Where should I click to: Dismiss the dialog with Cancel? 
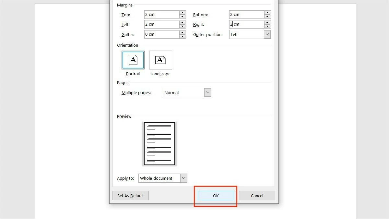pos(257,196)
